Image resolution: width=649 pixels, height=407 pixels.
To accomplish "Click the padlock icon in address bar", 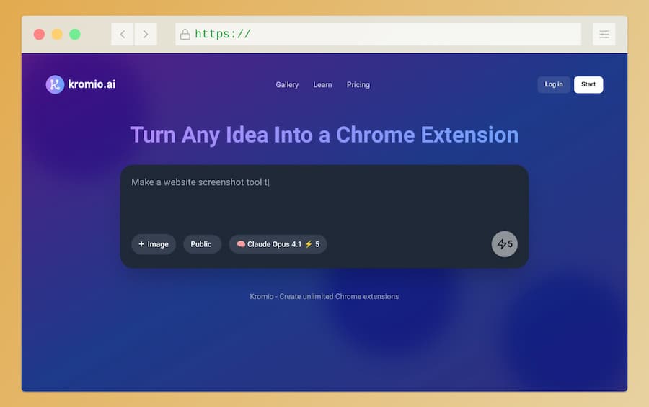I will 185,35.
